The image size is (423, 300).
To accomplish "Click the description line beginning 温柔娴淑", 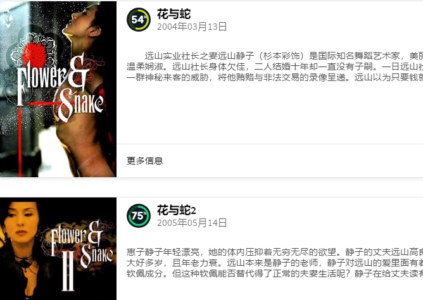I will pos(275,66).
